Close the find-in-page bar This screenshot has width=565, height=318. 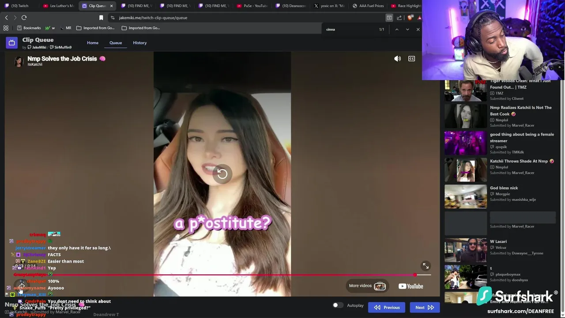(x=418, y=30)
